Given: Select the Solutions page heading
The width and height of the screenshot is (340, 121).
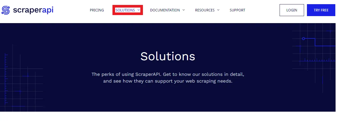Looking at the screenshot, I should 168,56.
